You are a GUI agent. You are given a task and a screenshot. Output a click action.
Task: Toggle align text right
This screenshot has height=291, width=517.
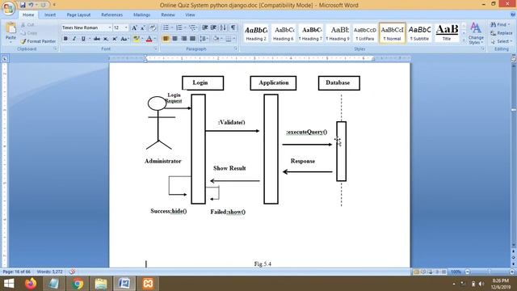pyautogui.click(x=183, y=39)
